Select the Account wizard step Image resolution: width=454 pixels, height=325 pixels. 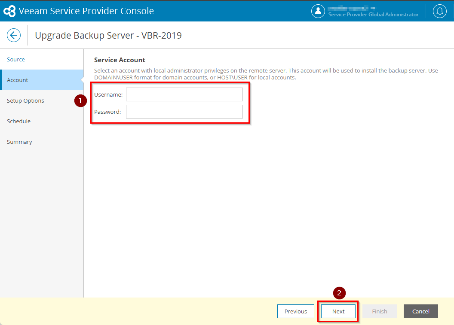pos(42,80)
